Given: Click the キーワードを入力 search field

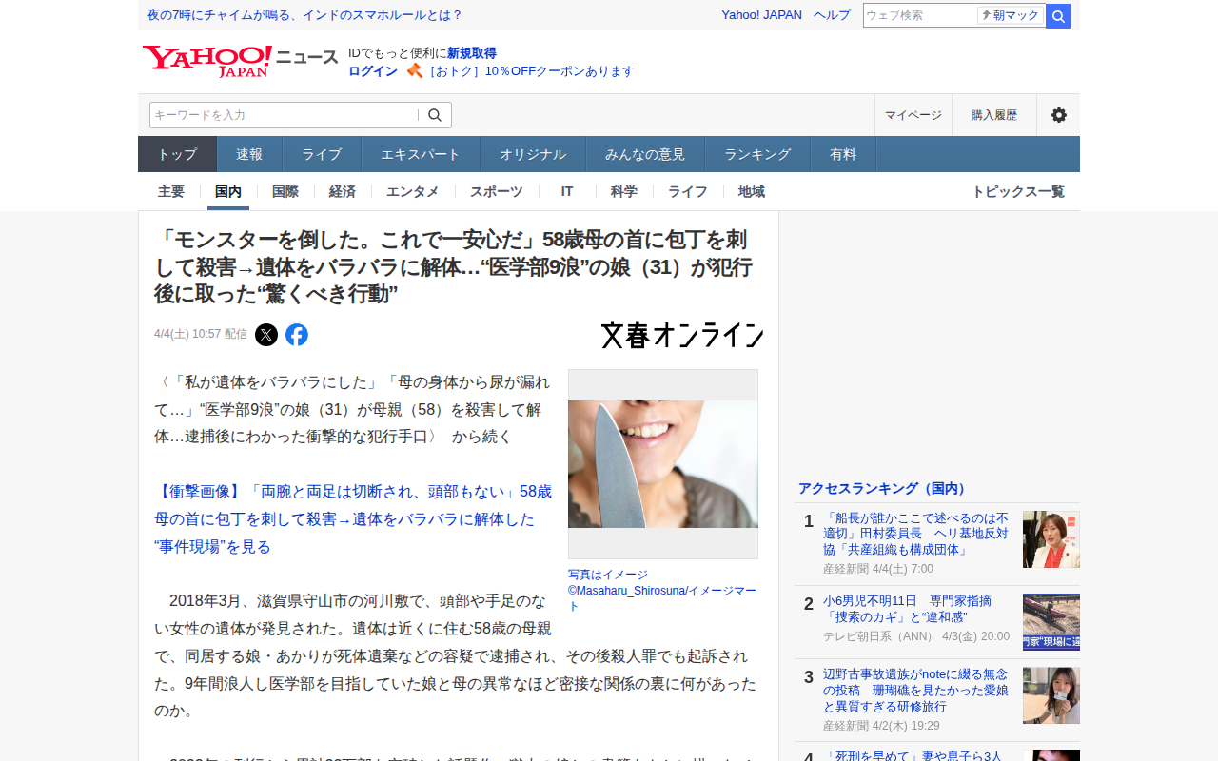Looking at the screenshot, I should (284, 115).
